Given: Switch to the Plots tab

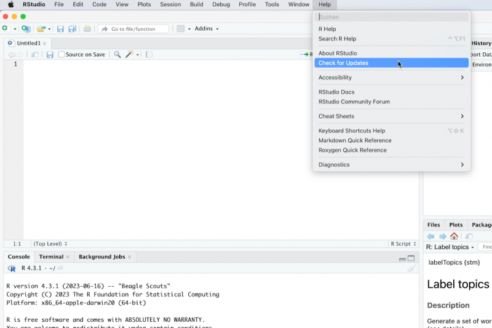Looking at the screenshot, I should (x=456, y=225).
